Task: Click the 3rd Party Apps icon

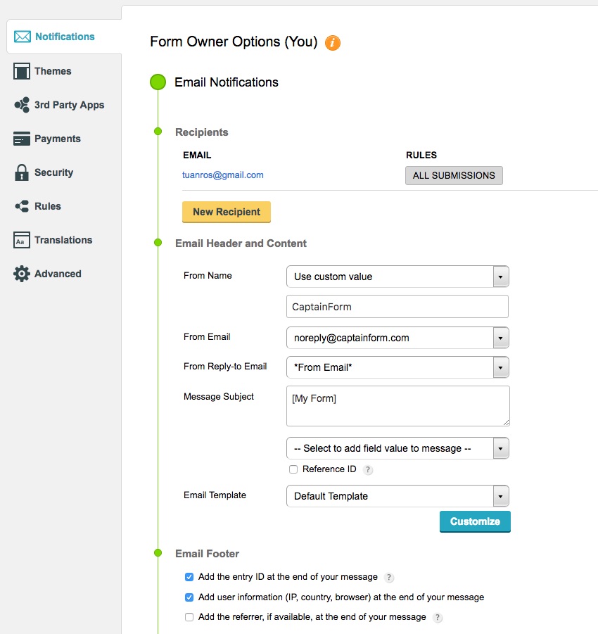Action: pos(22,105)
